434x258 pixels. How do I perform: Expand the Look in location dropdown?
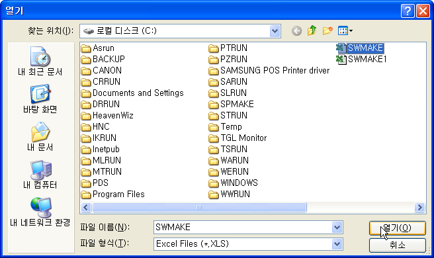275,30
